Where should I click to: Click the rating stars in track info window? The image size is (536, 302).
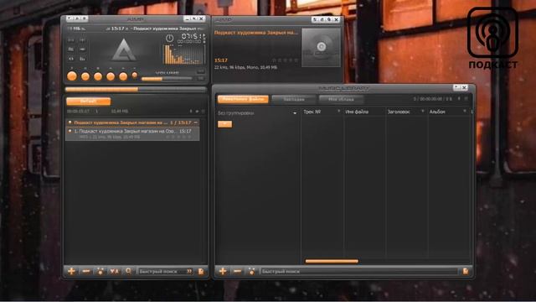(285, 60)
